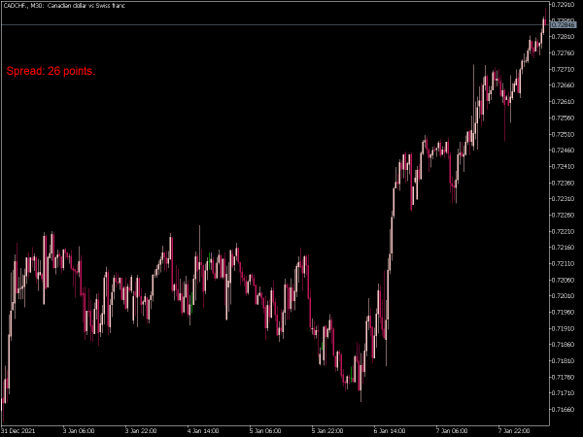Select the "5 Jan 22:00" time axis label

pyautogui.click(x=327, y=431)
